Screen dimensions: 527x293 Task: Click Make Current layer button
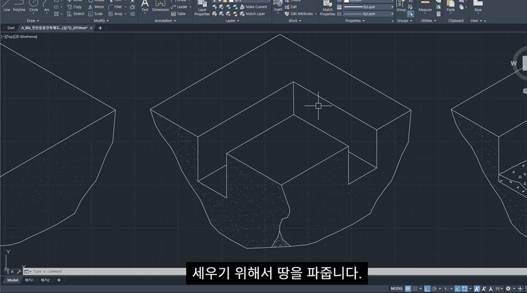254,6
